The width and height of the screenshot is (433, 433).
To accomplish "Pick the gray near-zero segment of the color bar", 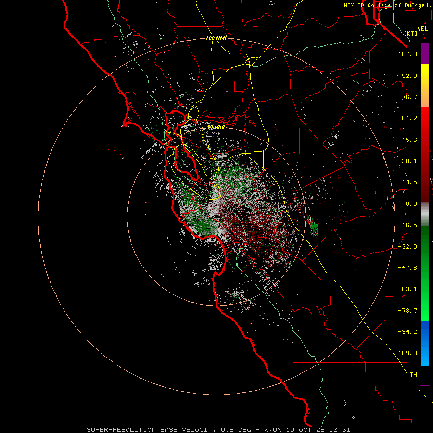I will point(425,214).
